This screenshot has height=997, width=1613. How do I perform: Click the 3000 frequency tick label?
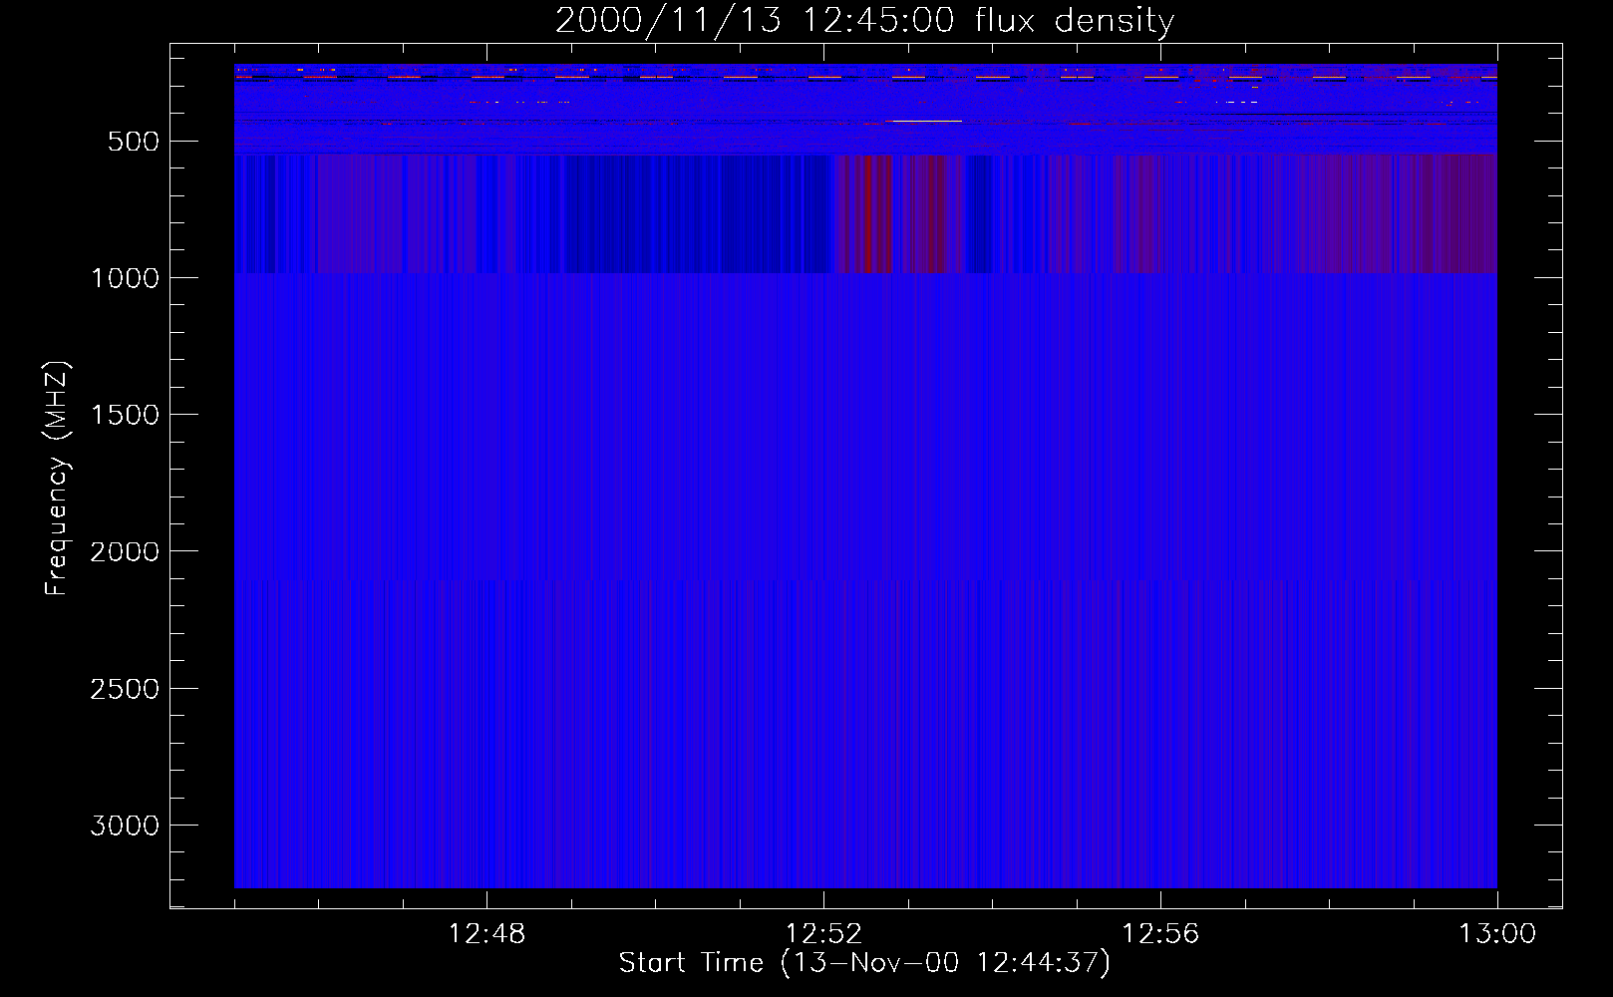tap(125, 826)
